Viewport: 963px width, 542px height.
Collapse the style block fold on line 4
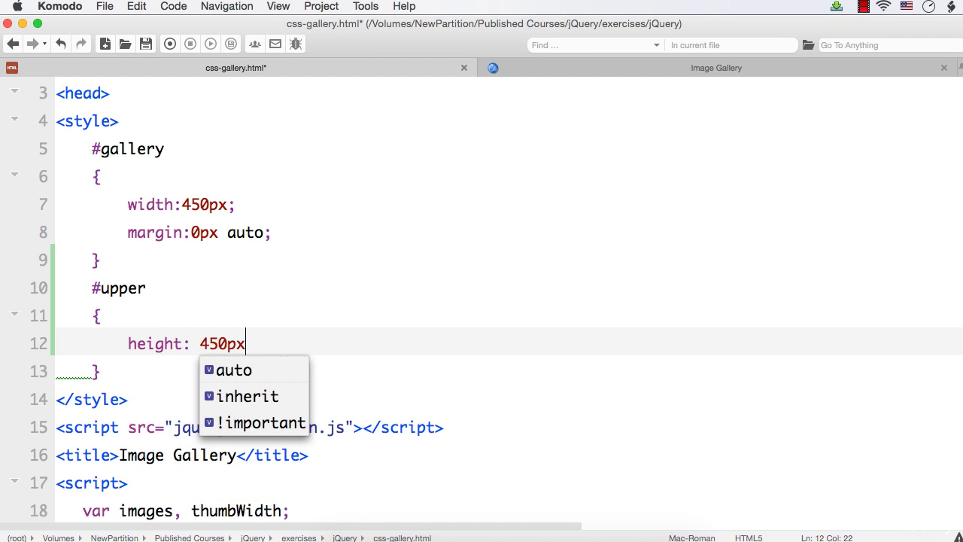[x=14, y=119]
